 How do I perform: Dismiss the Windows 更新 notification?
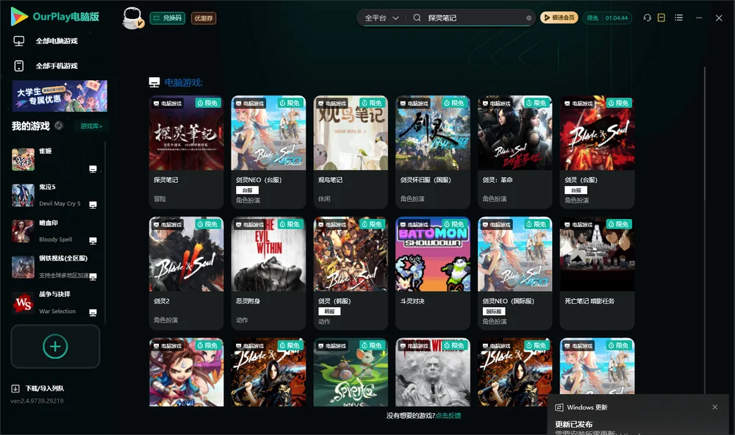point(715,407)
